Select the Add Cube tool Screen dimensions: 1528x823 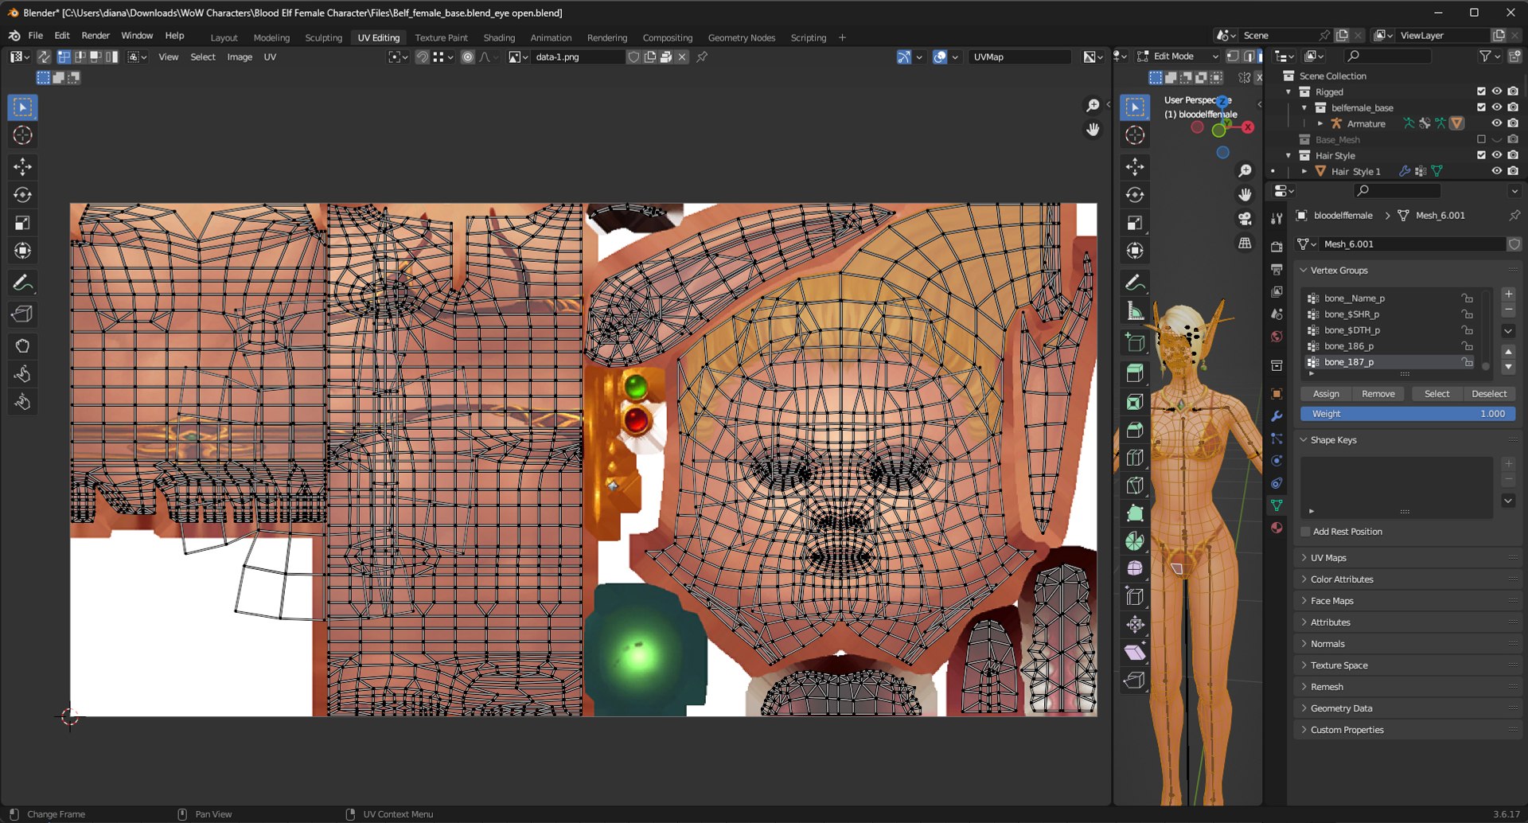pyautogui.click(x=1135, y=343)
